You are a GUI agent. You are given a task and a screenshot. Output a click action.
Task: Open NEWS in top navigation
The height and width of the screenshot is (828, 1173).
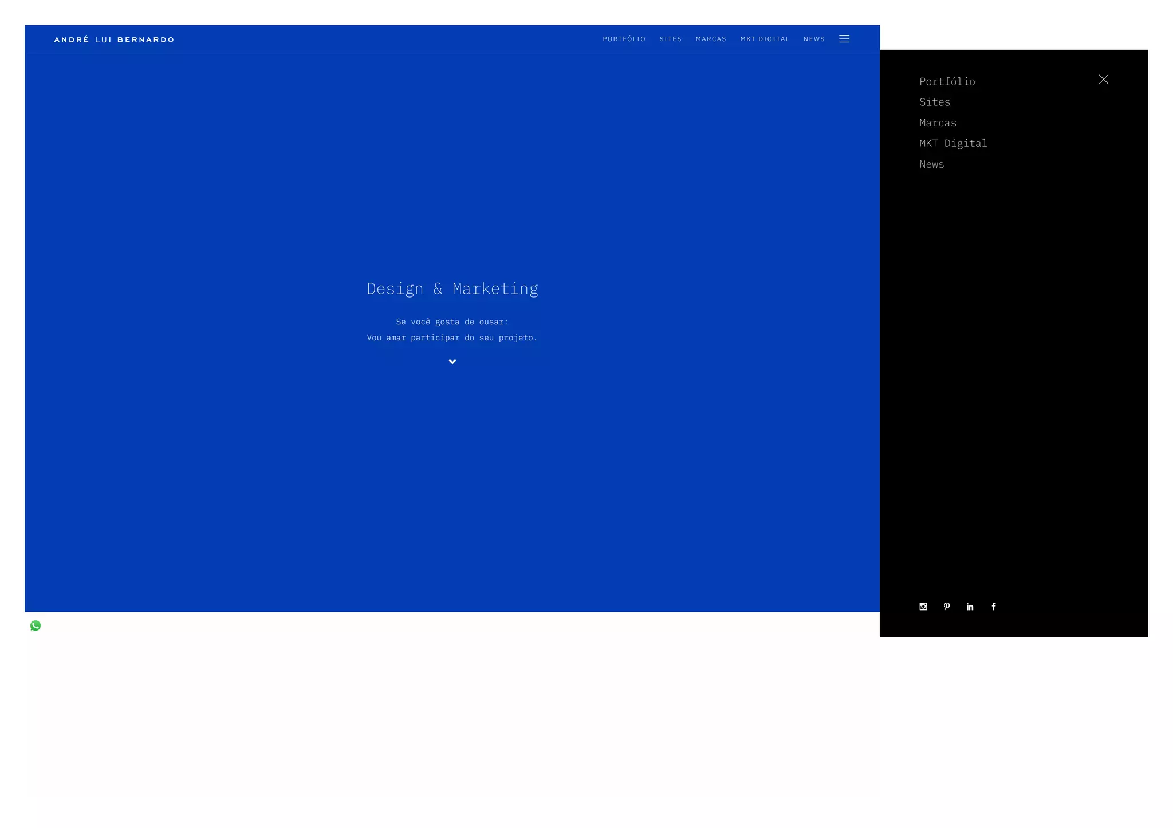coord(813,39)
